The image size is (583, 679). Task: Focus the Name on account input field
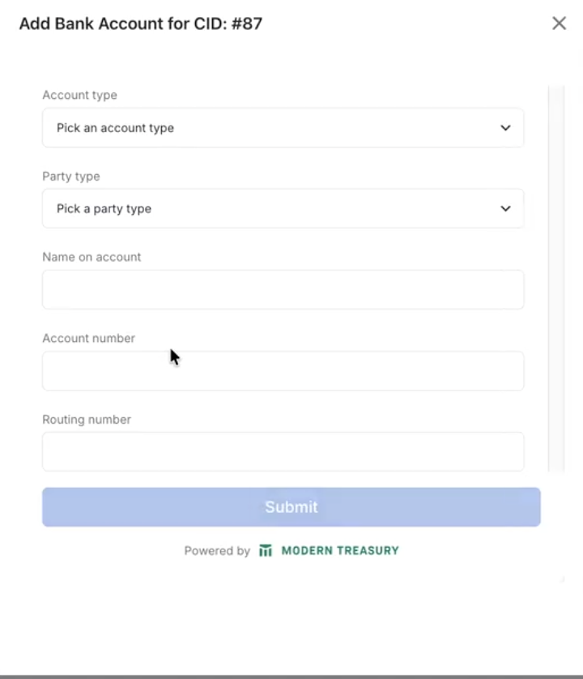click(283, 290)
